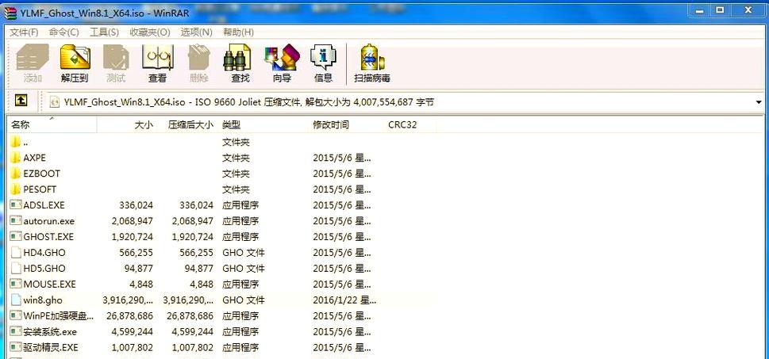Image resolution: width=769 pixels, height=359 pixels.
Task: Open the 选项(N) menu
Action: (196, 32)
